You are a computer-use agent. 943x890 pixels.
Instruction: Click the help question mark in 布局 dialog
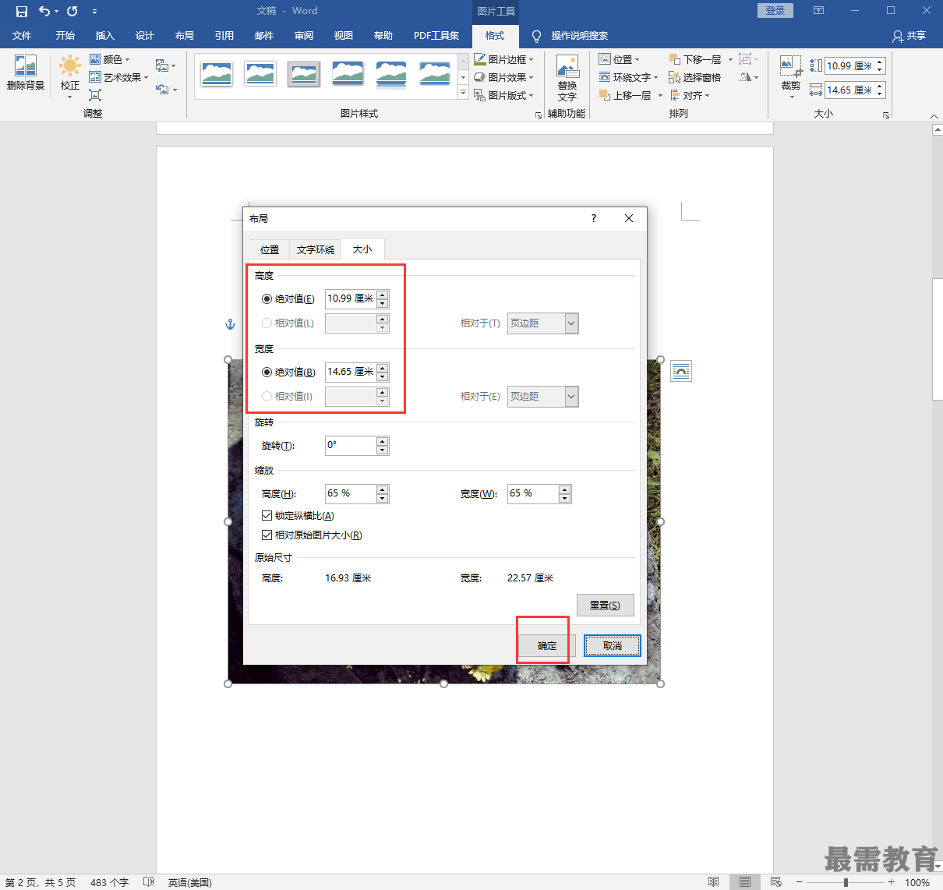[594, 218]
